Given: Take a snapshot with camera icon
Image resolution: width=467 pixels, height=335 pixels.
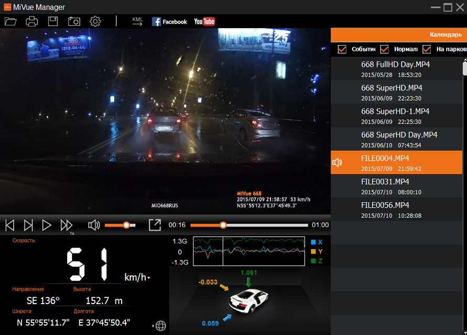Looking at the screenshot, I should coord(74,21).
